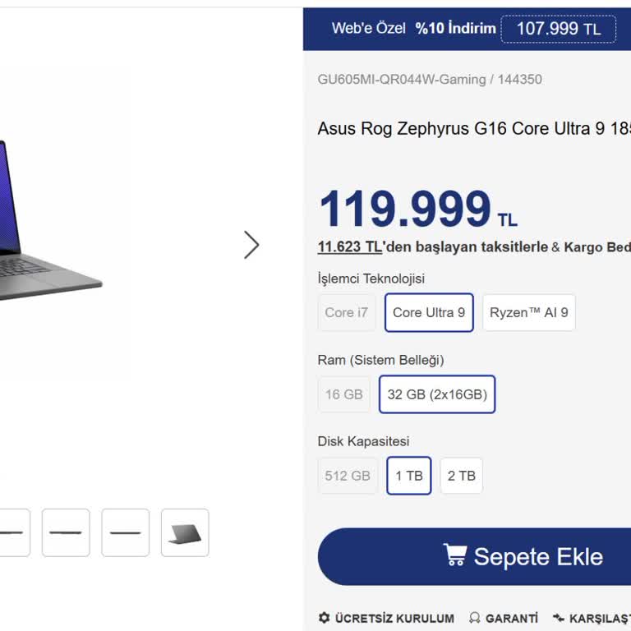The height and width of the screenshot is (631, 631).
Task: Click the Garanti badge icon
Action: pos(474,617)
